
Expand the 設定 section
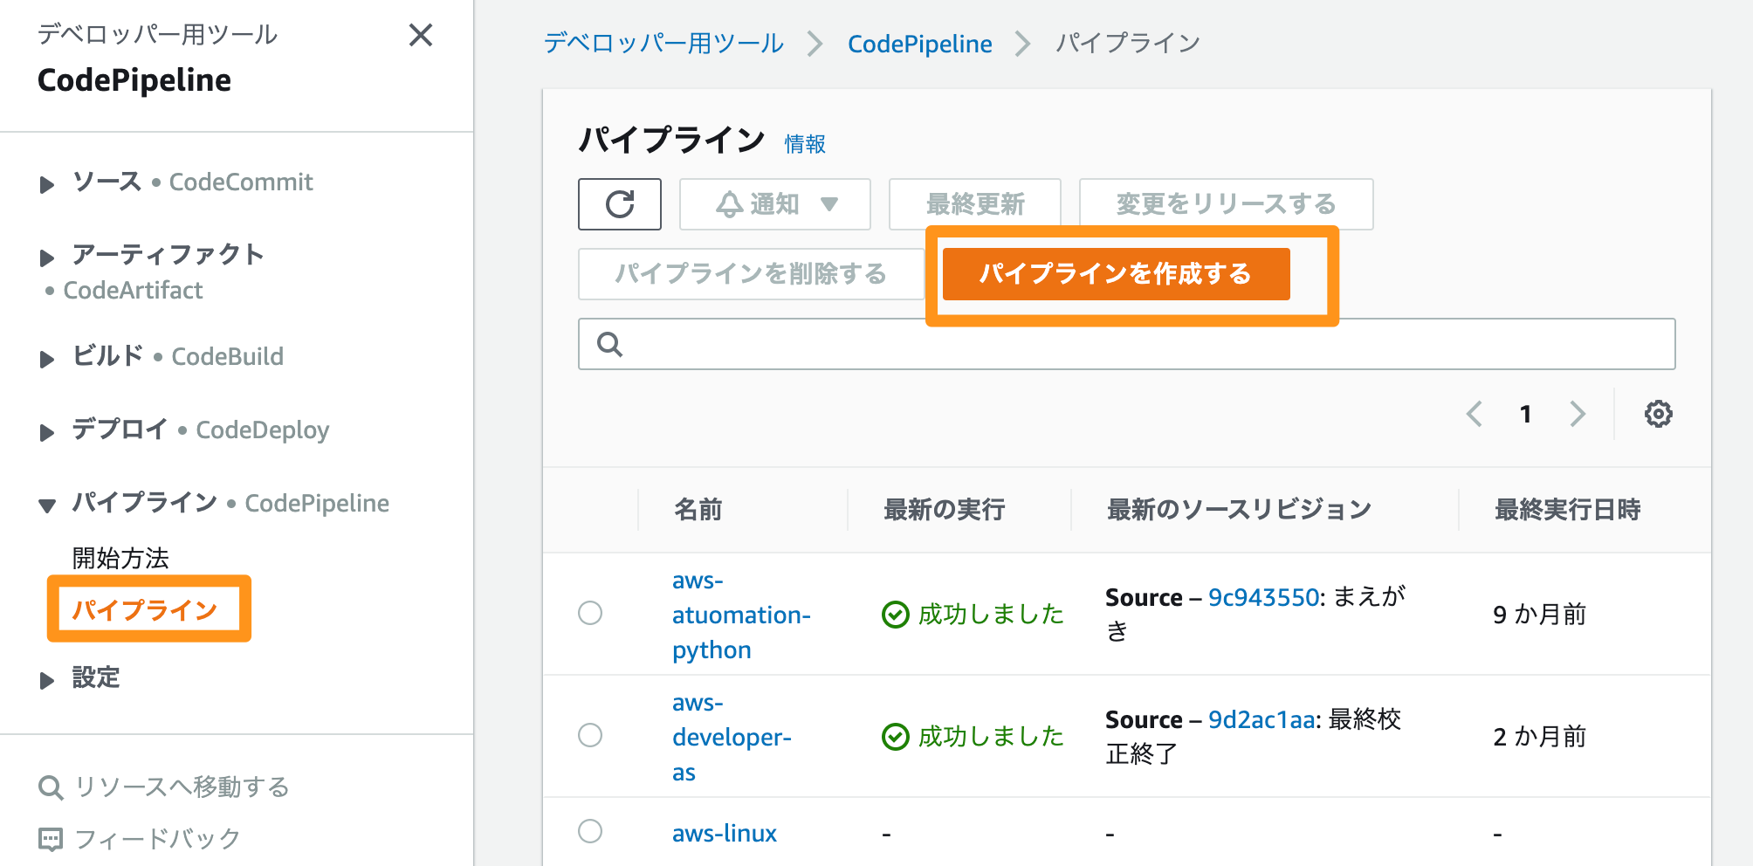click(x=47, y=680)
